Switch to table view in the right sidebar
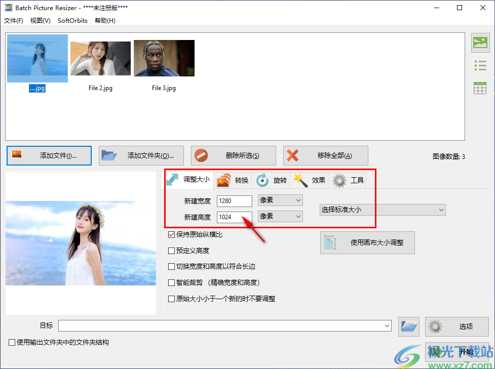 pyautogui.click(x=480, y=88)
